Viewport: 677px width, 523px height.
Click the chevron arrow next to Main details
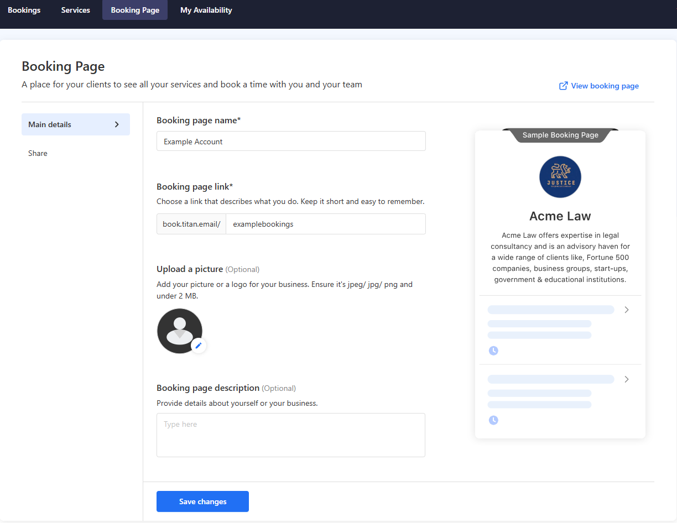pos(117,124)
